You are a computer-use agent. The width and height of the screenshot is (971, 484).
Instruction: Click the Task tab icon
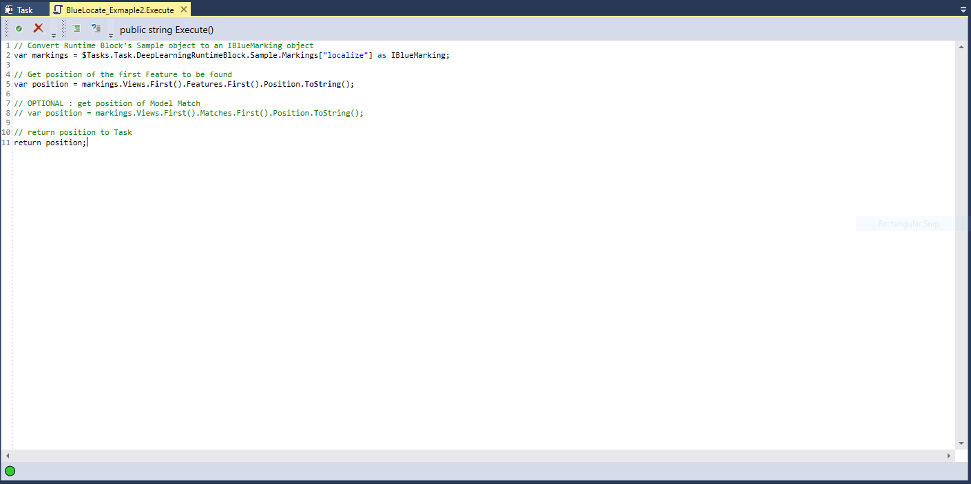(x=9, y=10)
